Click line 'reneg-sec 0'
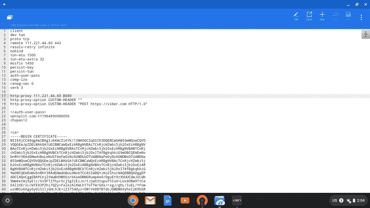 [22, 84]
